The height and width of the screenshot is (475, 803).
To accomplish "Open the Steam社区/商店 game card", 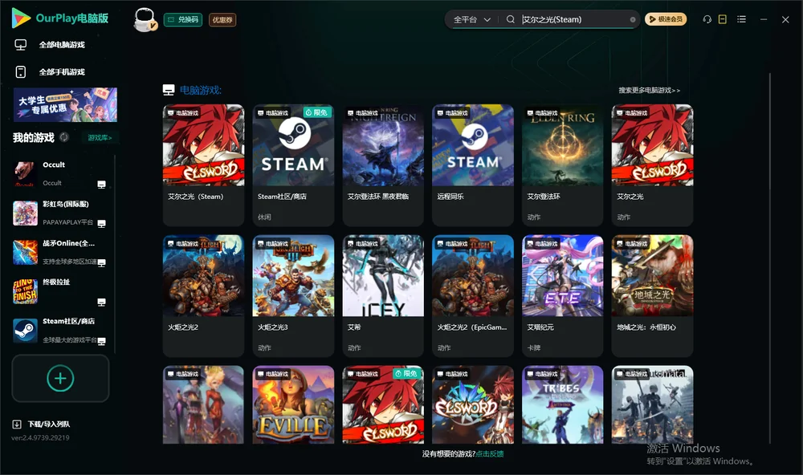I will [x=293, y=164].
